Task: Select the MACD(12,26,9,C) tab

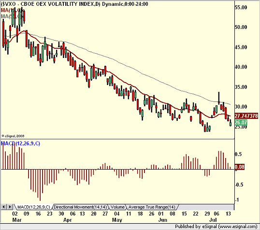Action: 33,207
